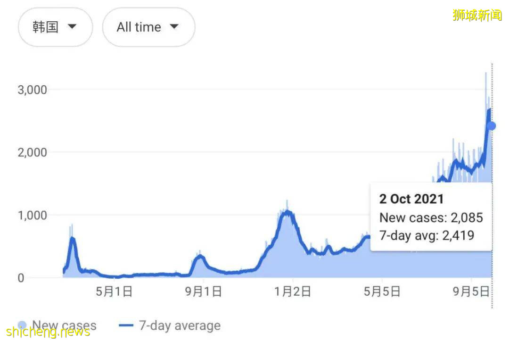Select the 1月2日 date marker
509x341 pixels.
click(293, 292)
